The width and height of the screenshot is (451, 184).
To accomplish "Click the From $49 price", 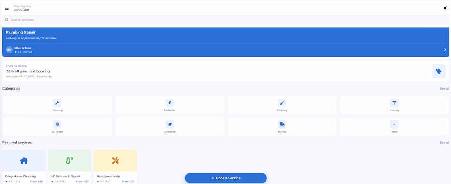I will tap(36, 182).
